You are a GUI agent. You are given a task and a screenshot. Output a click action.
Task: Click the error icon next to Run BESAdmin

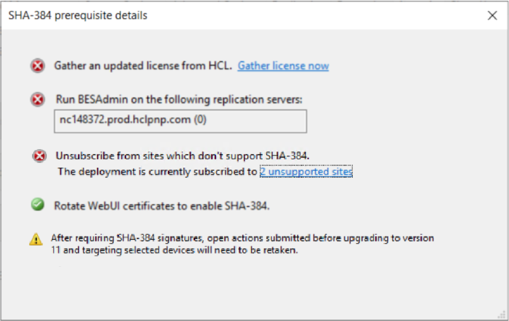(38, 100)
